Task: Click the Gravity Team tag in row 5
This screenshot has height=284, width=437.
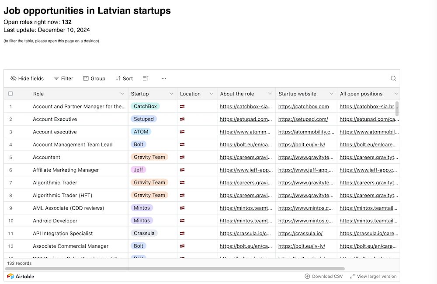Action: [149, 157]
